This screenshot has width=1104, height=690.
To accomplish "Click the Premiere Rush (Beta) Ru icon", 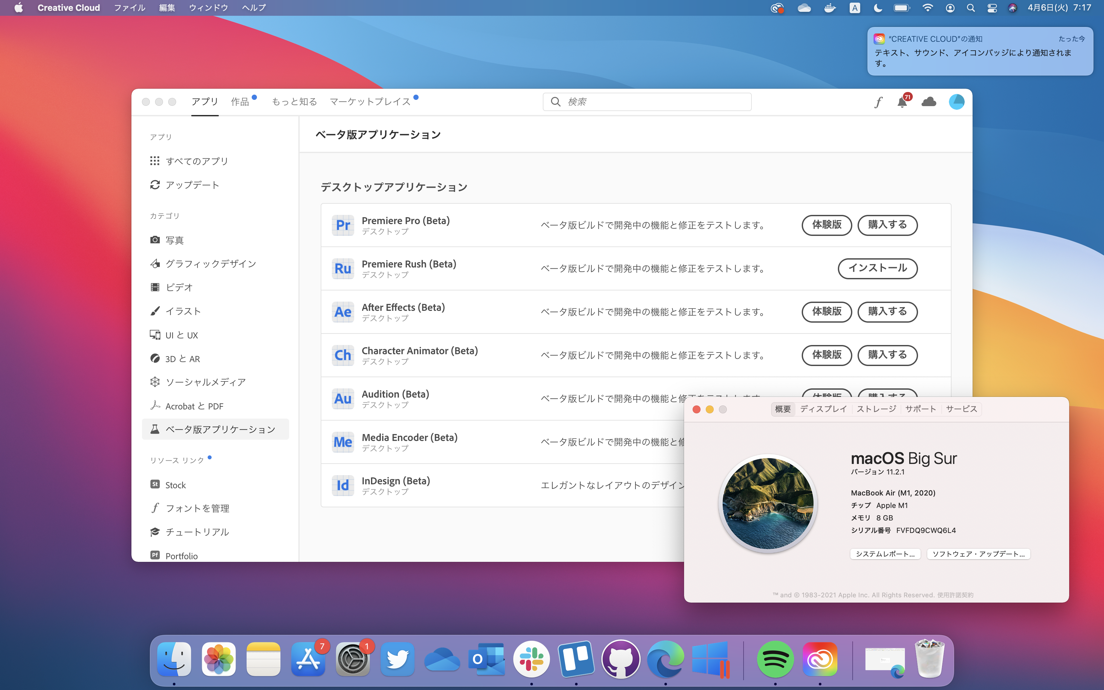I will (x=343, y=268).
